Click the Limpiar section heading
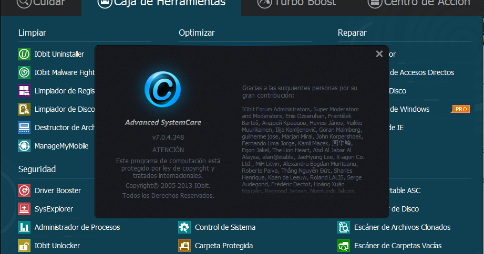This screenshot has height=254, width=484. point(32,33)
